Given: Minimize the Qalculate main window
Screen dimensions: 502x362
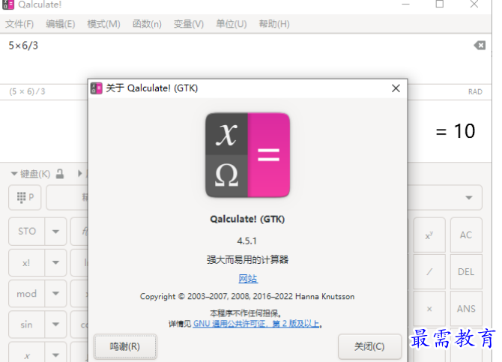Looking at the screenshot, I should click(405, 4).
